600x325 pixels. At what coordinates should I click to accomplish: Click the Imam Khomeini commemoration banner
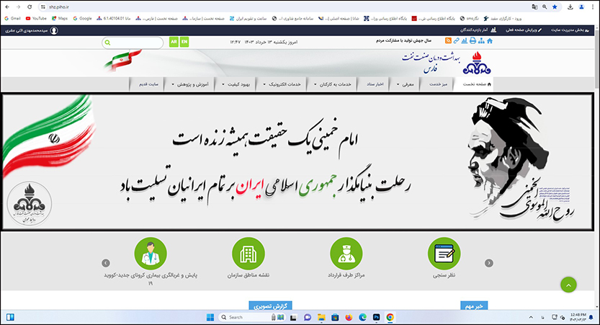tap(298, 161)
